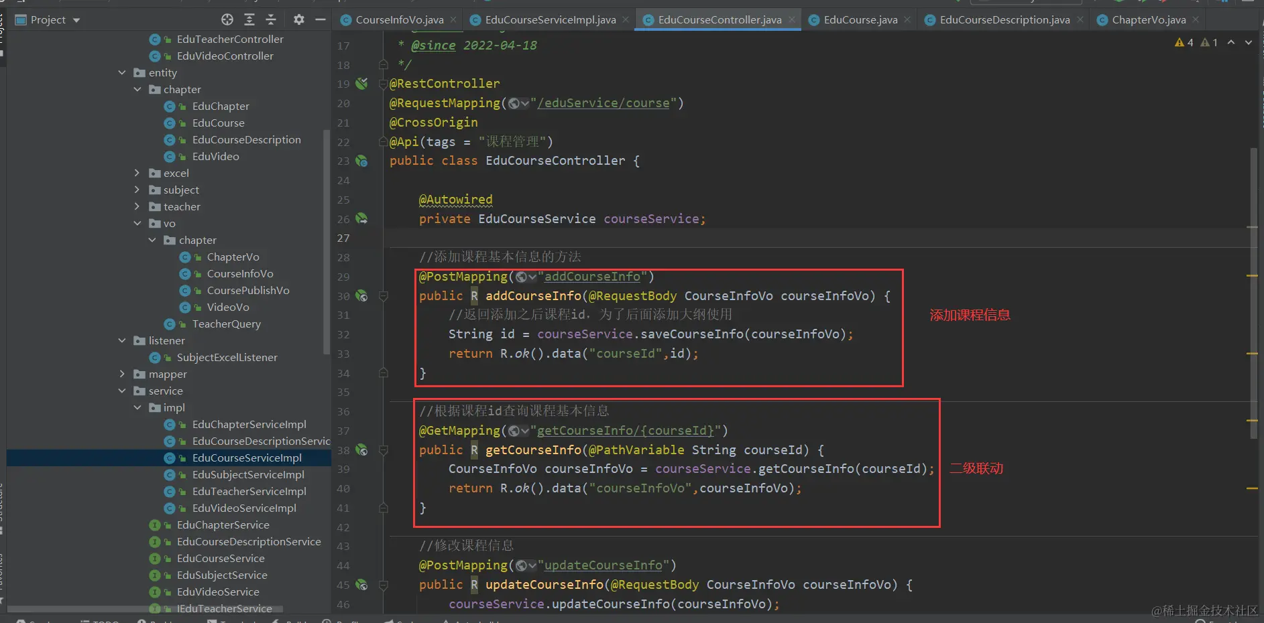This screenshot has height=623, width=1264.
Task: Expand the mapper folder
Action: point(122,374)
